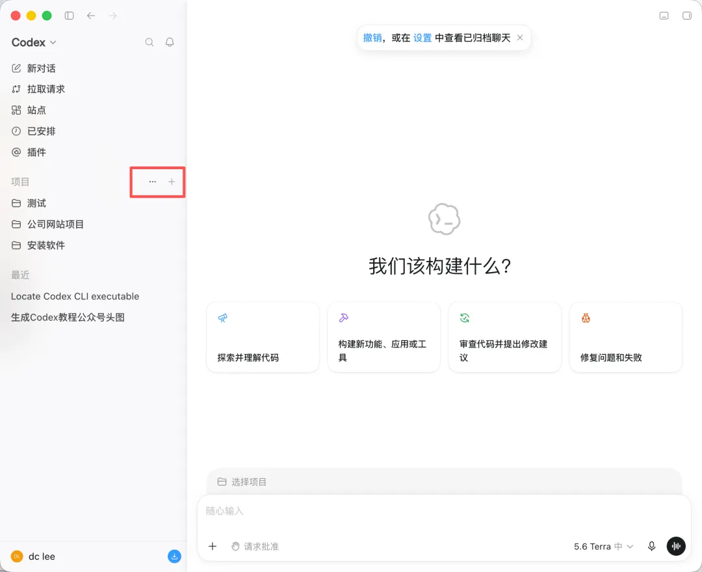The height and width of the screenshot is (572, 702).
Task: Open notifications bell icon
Action: pyautogui.click(x=170, y=42)
